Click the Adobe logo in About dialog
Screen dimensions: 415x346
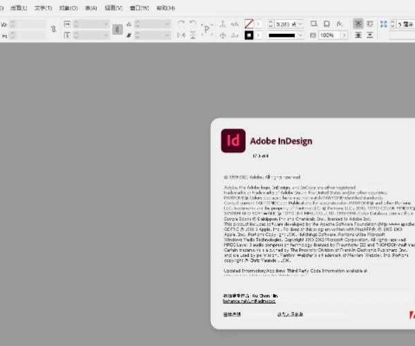(x=412, y=314)
